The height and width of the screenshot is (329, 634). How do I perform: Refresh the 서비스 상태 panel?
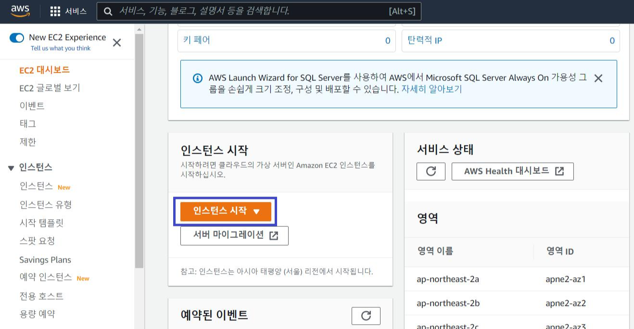[x=431, y=171]
